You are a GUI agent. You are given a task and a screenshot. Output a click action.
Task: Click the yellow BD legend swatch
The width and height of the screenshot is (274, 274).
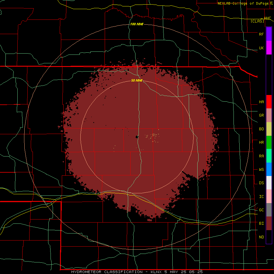[269, 129]
